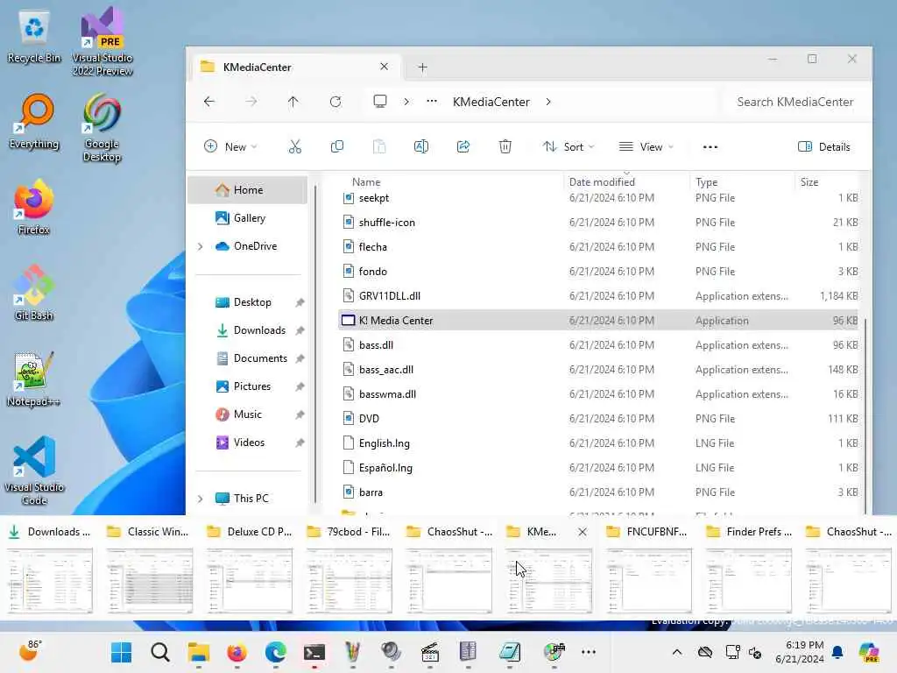Open Downloads in quick access
This screenshot has height=673, width=897.
point(248,330)
